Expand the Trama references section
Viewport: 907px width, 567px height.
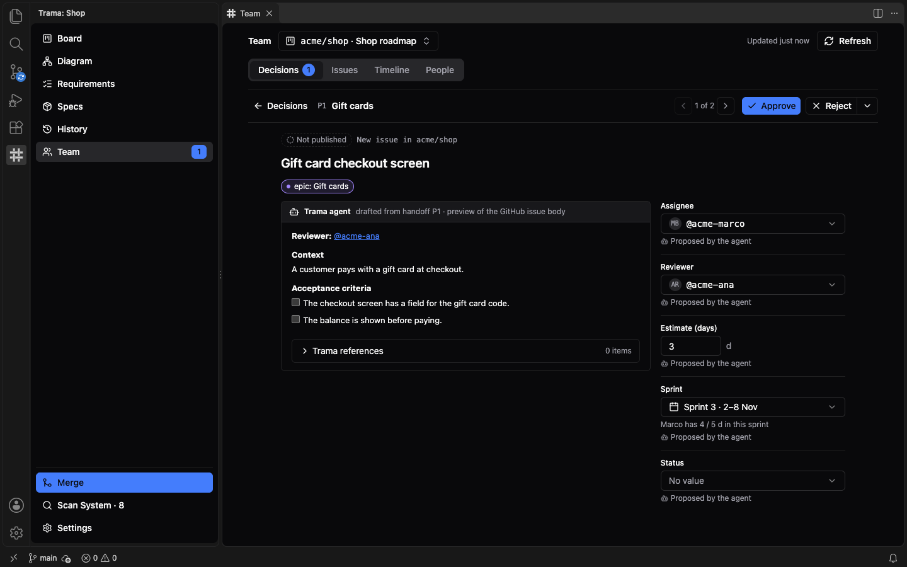click(x=465, y=351)
